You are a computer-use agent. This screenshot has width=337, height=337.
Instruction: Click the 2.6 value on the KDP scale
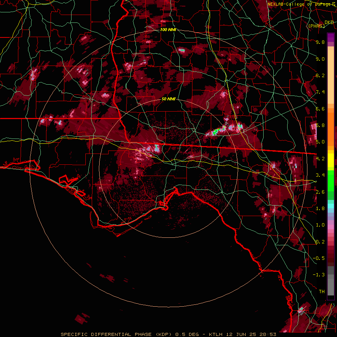(320, 192)
